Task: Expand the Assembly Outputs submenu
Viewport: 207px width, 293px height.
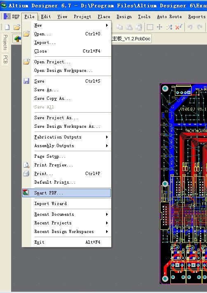Action: click(x=107, y=145)
